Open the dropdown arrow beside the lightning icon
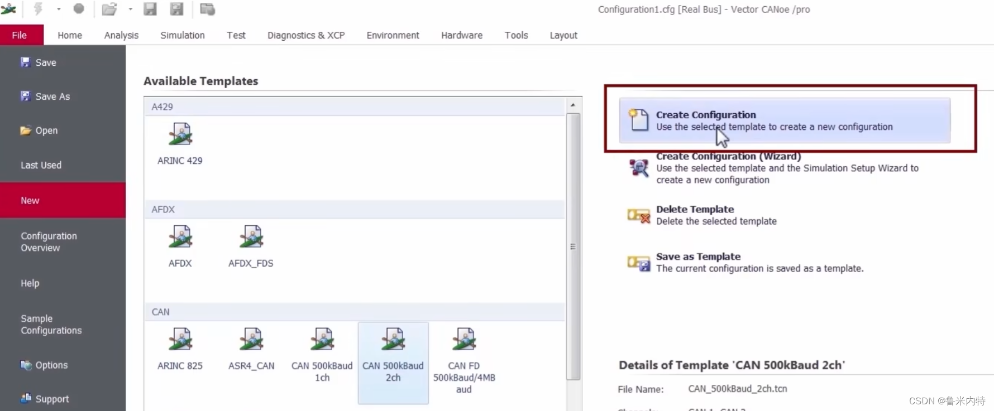 pyautogui.click(x=59, y=9)
